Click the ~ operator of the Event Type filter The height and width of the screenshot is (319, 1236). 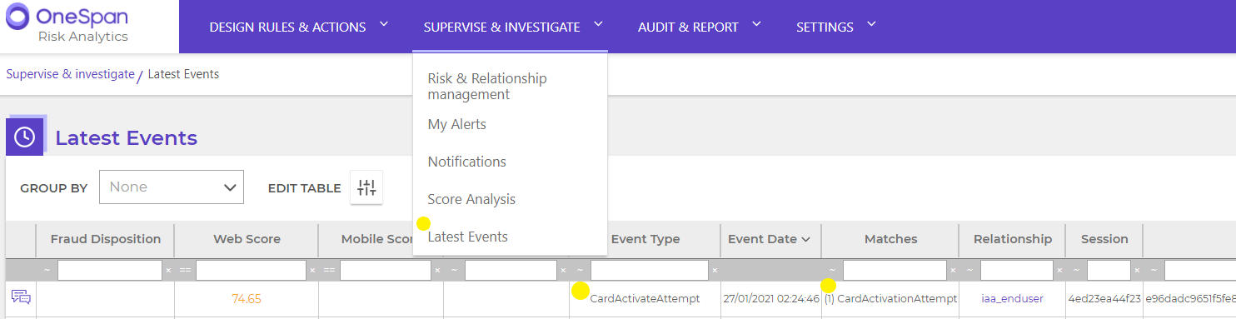581,270
